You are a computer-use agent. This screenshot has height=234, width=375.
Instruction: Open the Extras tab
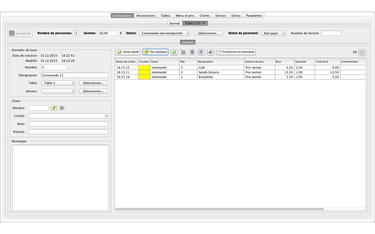[x=236, y=15]
